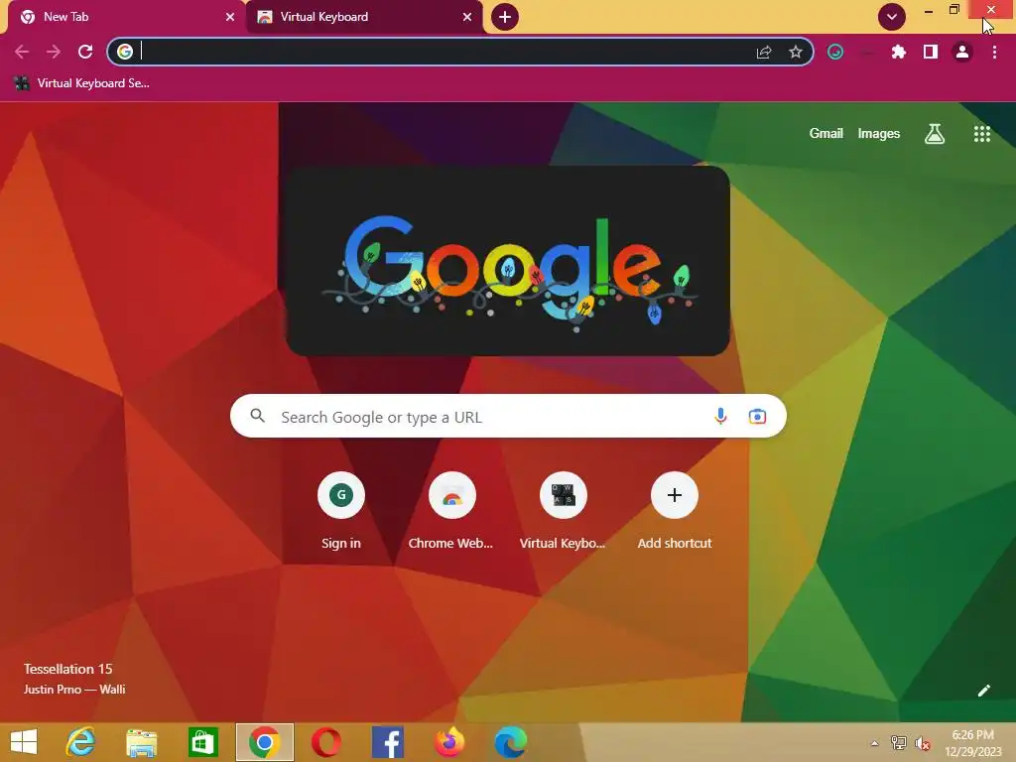Screen dimensions: 1016x762
Task: Show hidden system tray icons
Action: click(x=874, y=743)
